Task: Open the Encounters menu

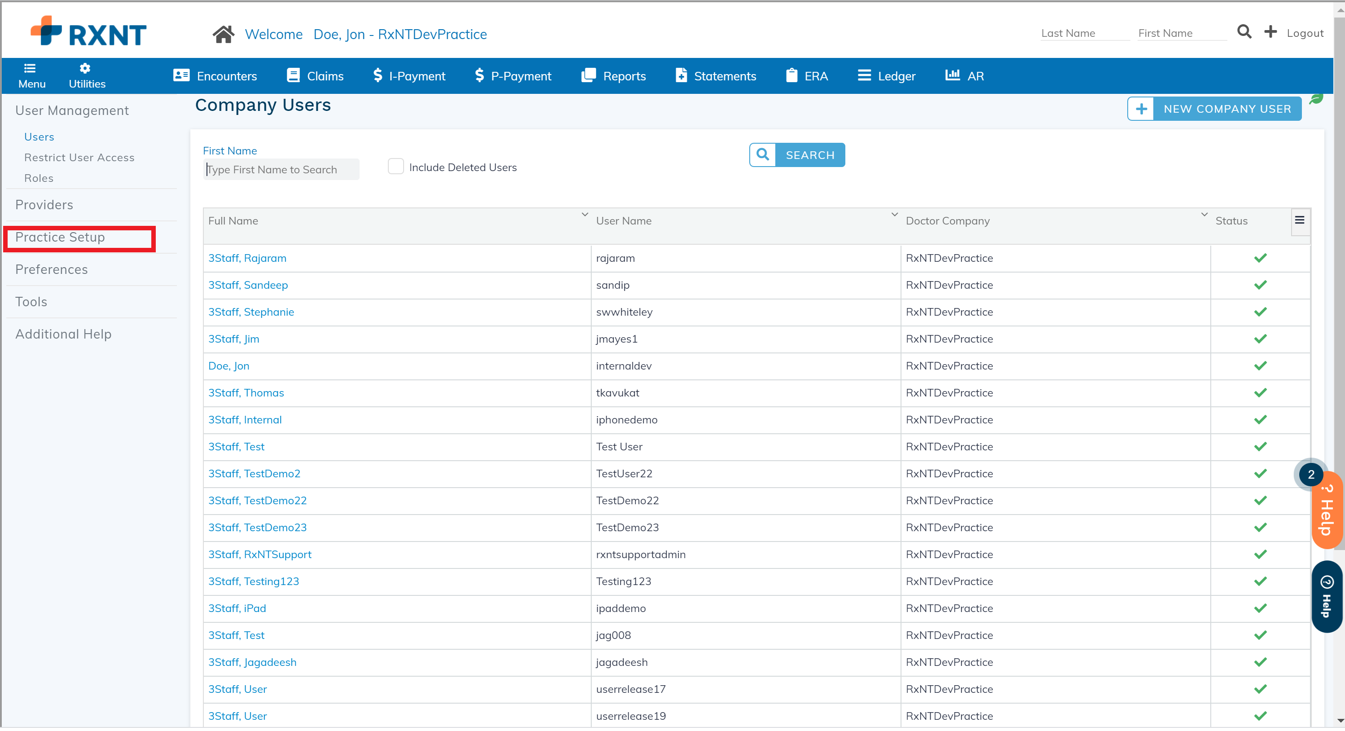Action: pos(215,76)
